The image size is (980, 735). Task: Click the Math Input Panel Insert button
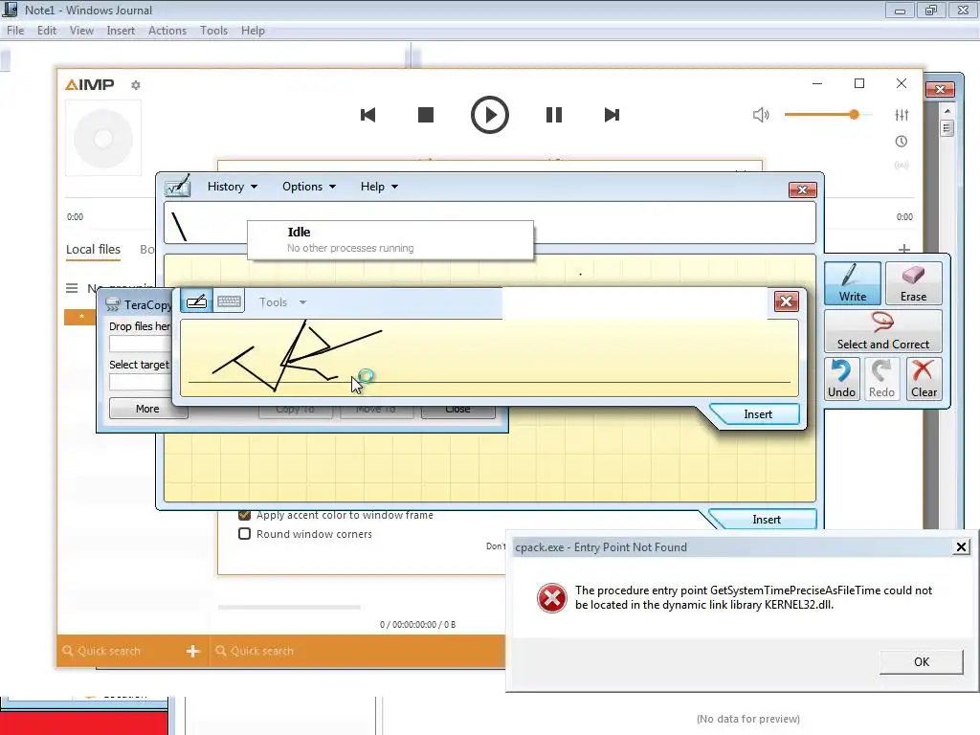(x=766, y=520)
